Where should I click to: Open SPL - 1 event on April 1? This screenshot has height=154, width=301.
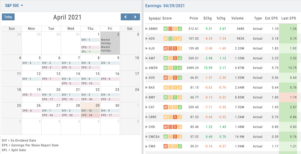90,52
